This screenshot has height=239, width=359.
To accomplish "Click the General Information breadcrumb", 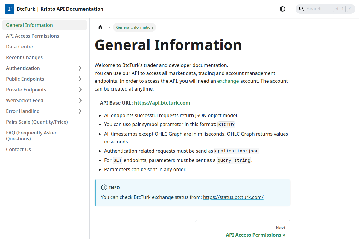I will [134, 27].
